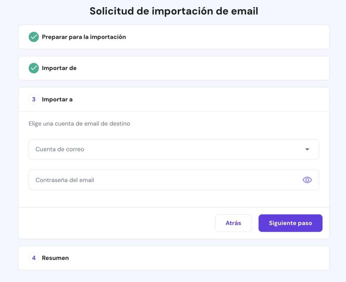Click the circled step indicator of Resumen

pyautogui.click(x=33, y=258)
